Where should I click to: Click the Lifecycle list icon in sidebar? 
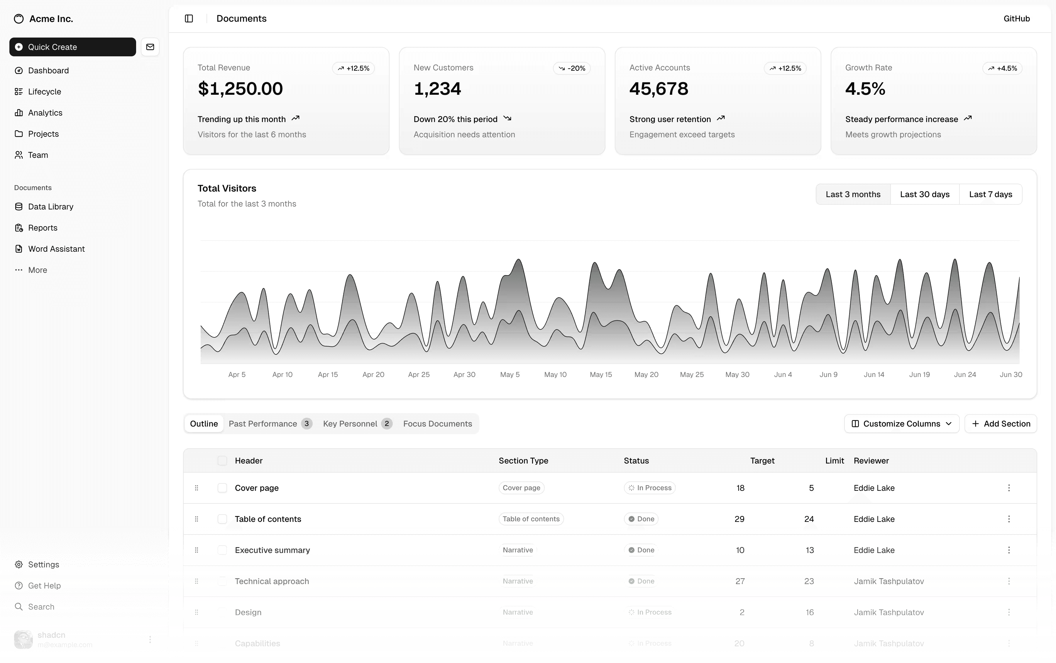tap(18, 92)
